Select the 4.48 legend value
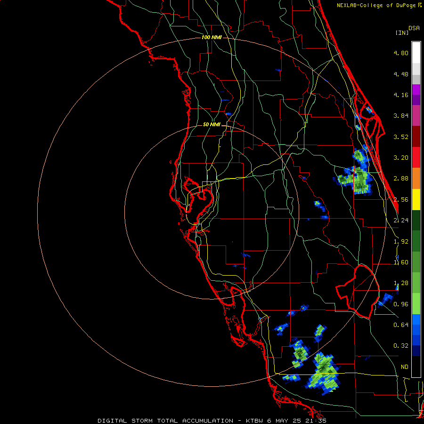424x424 pixels. (x=401, y=74)
